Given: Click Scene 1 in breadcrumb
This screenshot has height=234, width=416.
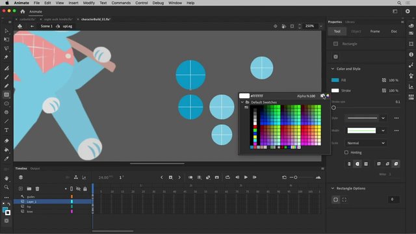Looking at the screenshot, I should coord(47,26).
